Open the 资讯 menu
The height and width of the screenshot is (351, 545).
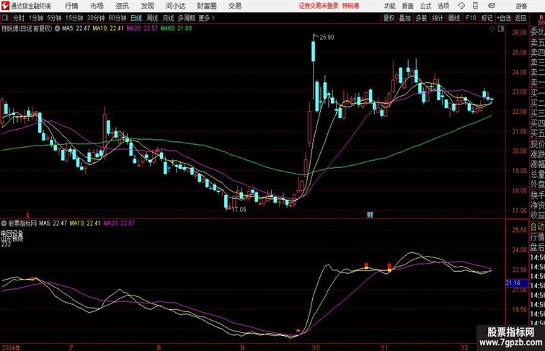pos(122,6)
